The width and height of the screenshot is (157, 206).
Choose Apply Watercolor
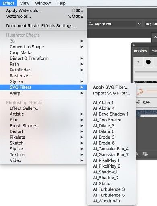43,10
